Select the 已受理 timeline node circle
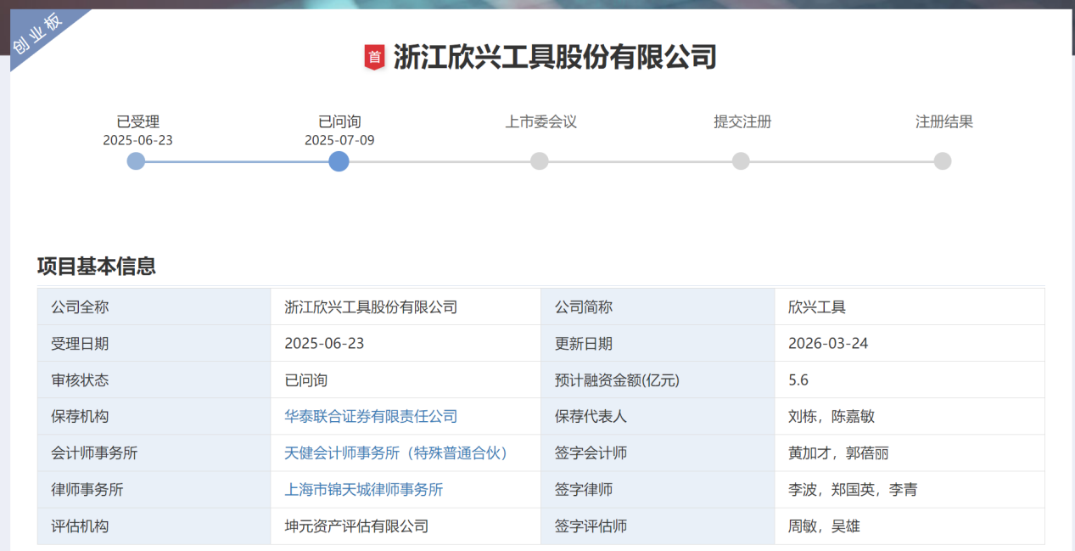 point(136,161)
